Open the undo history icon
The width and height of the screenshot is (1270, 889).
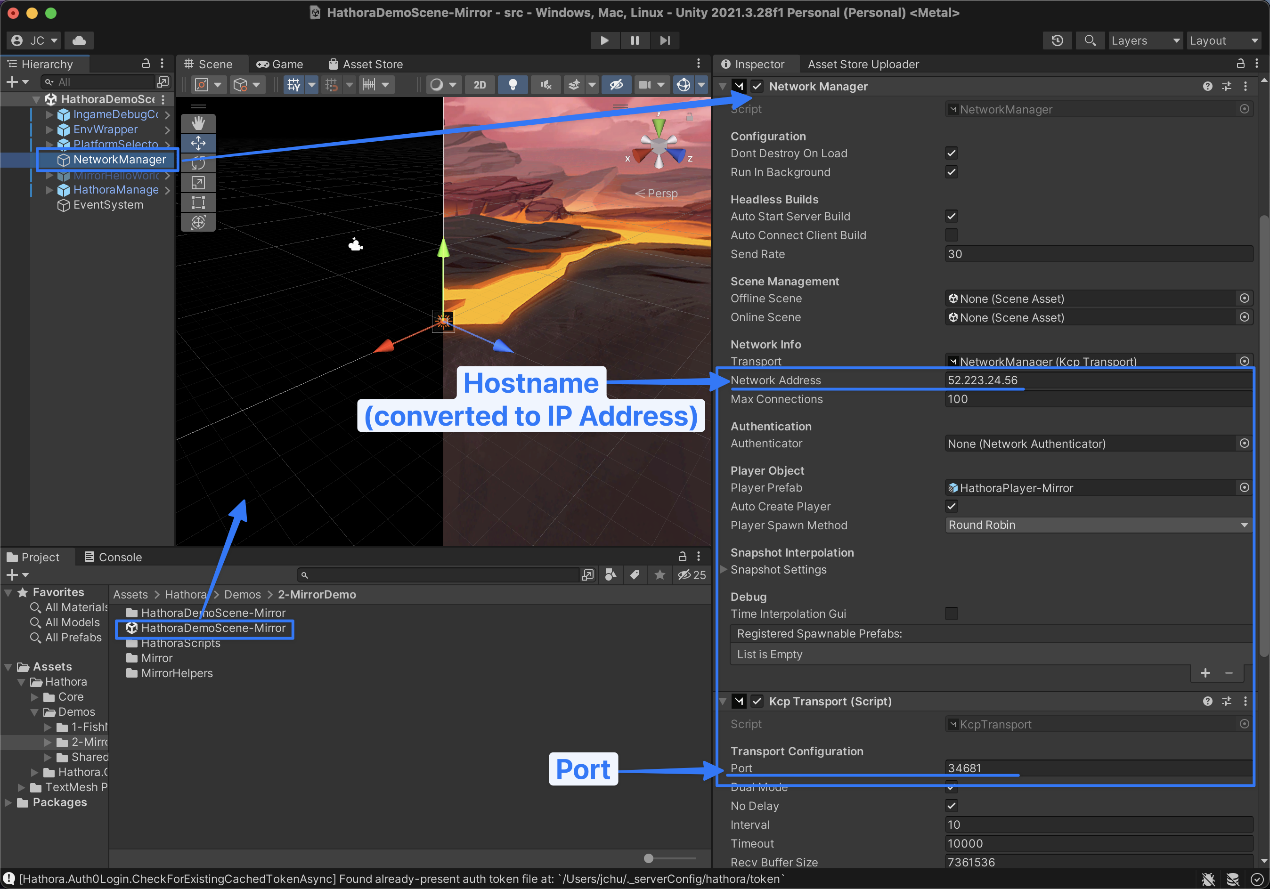tap(1057, 40)
